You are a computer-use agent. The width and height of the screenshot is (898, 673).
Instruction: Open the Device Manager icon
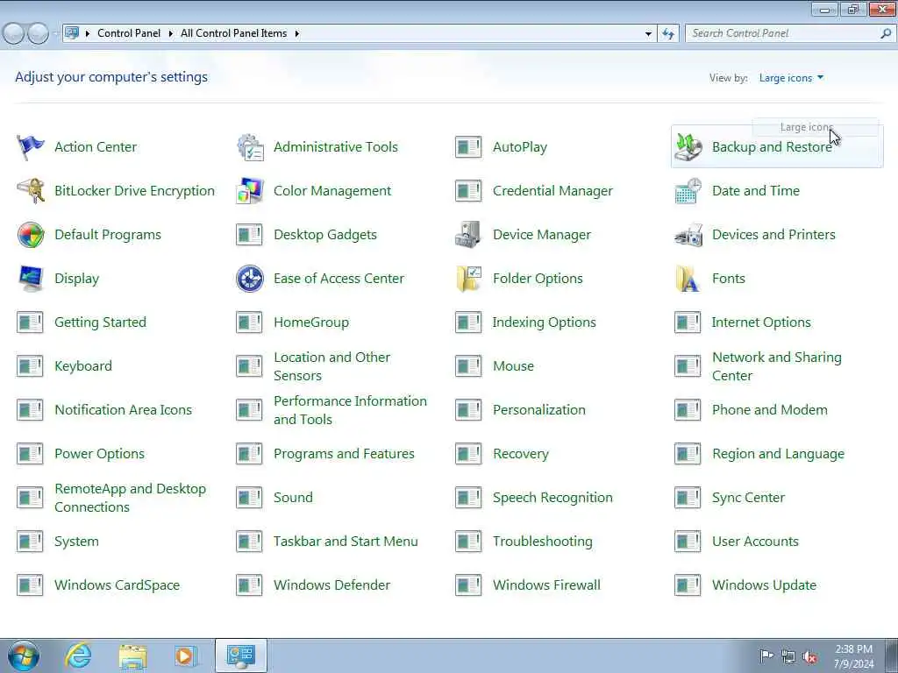pos(468,235)
